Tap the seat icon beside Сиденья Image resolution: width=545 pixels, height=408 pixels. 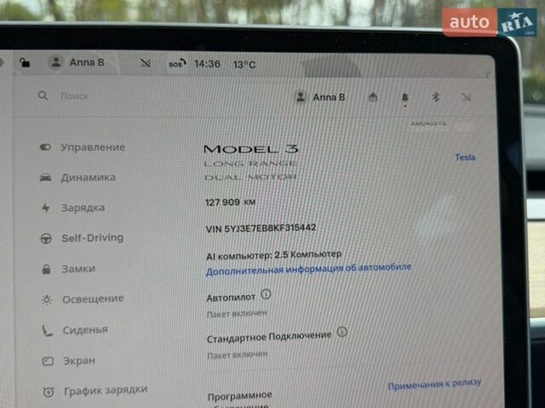coord(48,331)
